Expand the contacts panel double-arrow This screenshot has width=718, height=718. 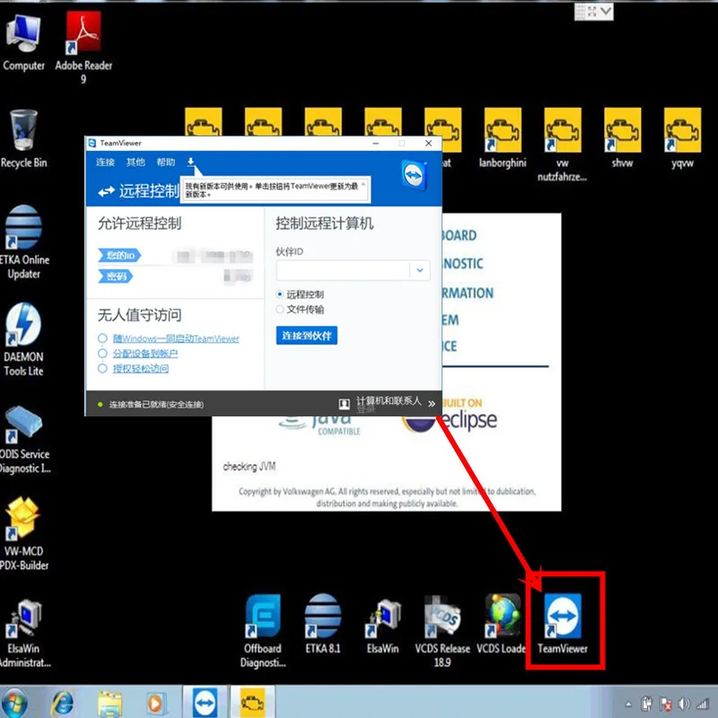click(432, 404)
